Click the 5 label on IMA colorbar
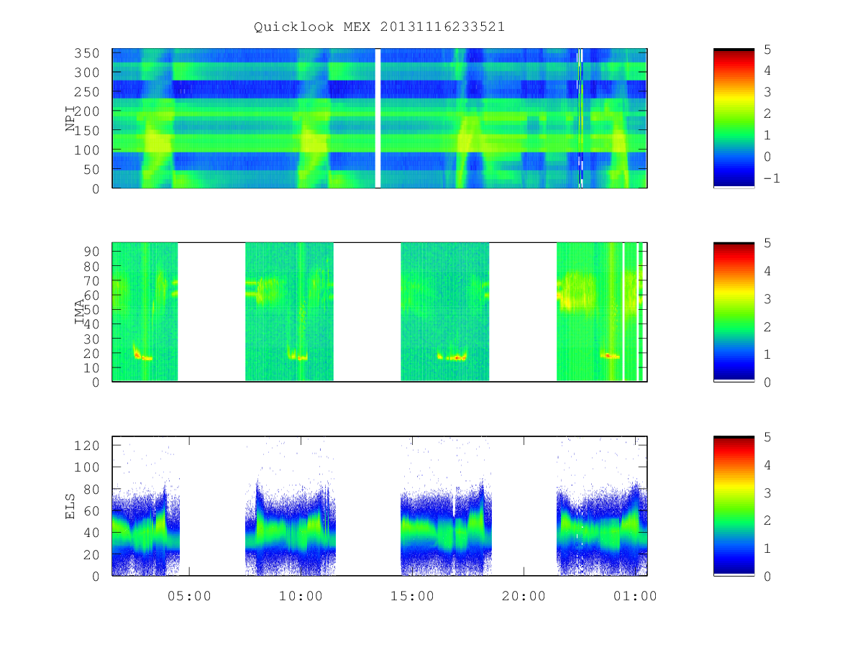The width and height of the screenshot is (863, 647). tap(766, 242)
